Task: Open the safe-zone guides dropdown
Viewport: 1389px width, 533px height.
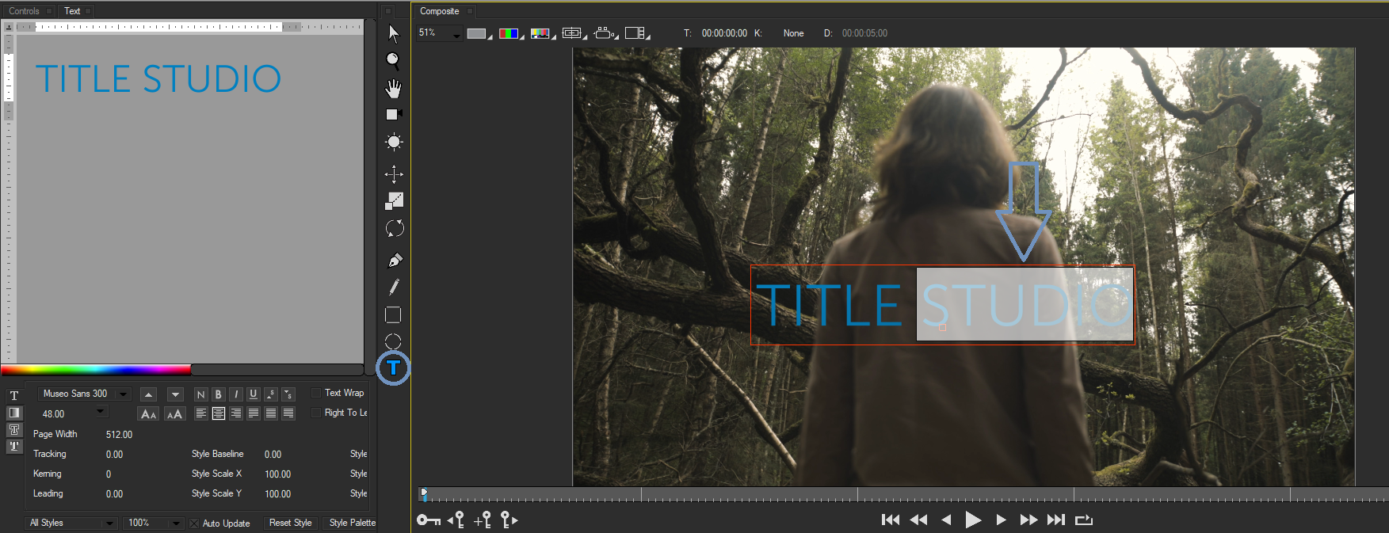Action: click(x=574, y=33)
